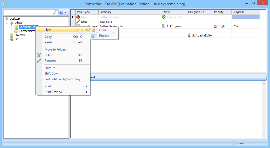
Task: Click the Goal row's 100% progress bar
Action: (x=246, y=17)
